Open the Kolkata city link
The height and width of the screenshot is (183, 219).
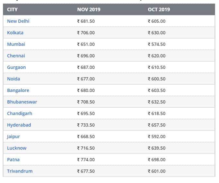coord(15,33)
